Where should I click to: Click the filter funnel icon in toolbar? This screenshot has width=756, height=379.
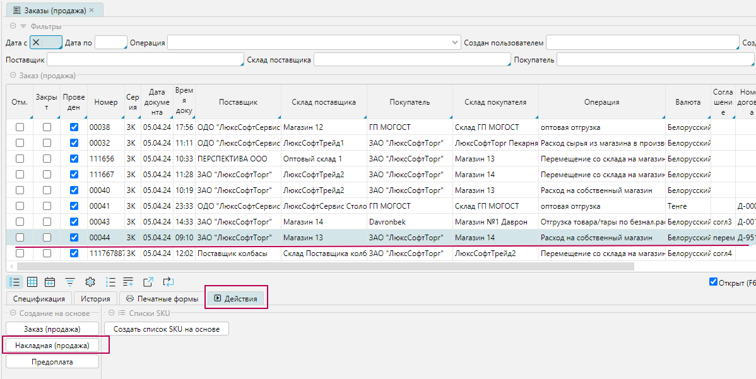point(70,282)
